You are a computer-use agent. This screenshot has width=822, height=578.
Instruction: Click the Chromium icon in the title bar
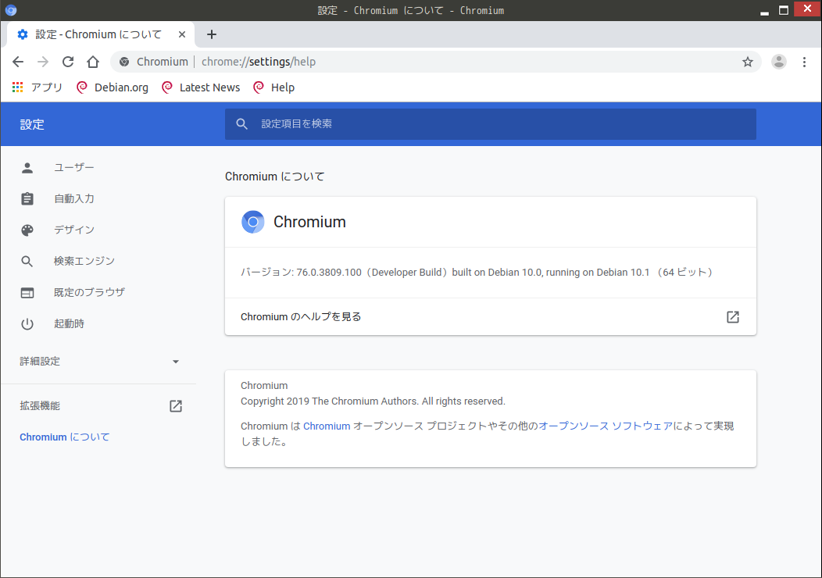[10, 10]
